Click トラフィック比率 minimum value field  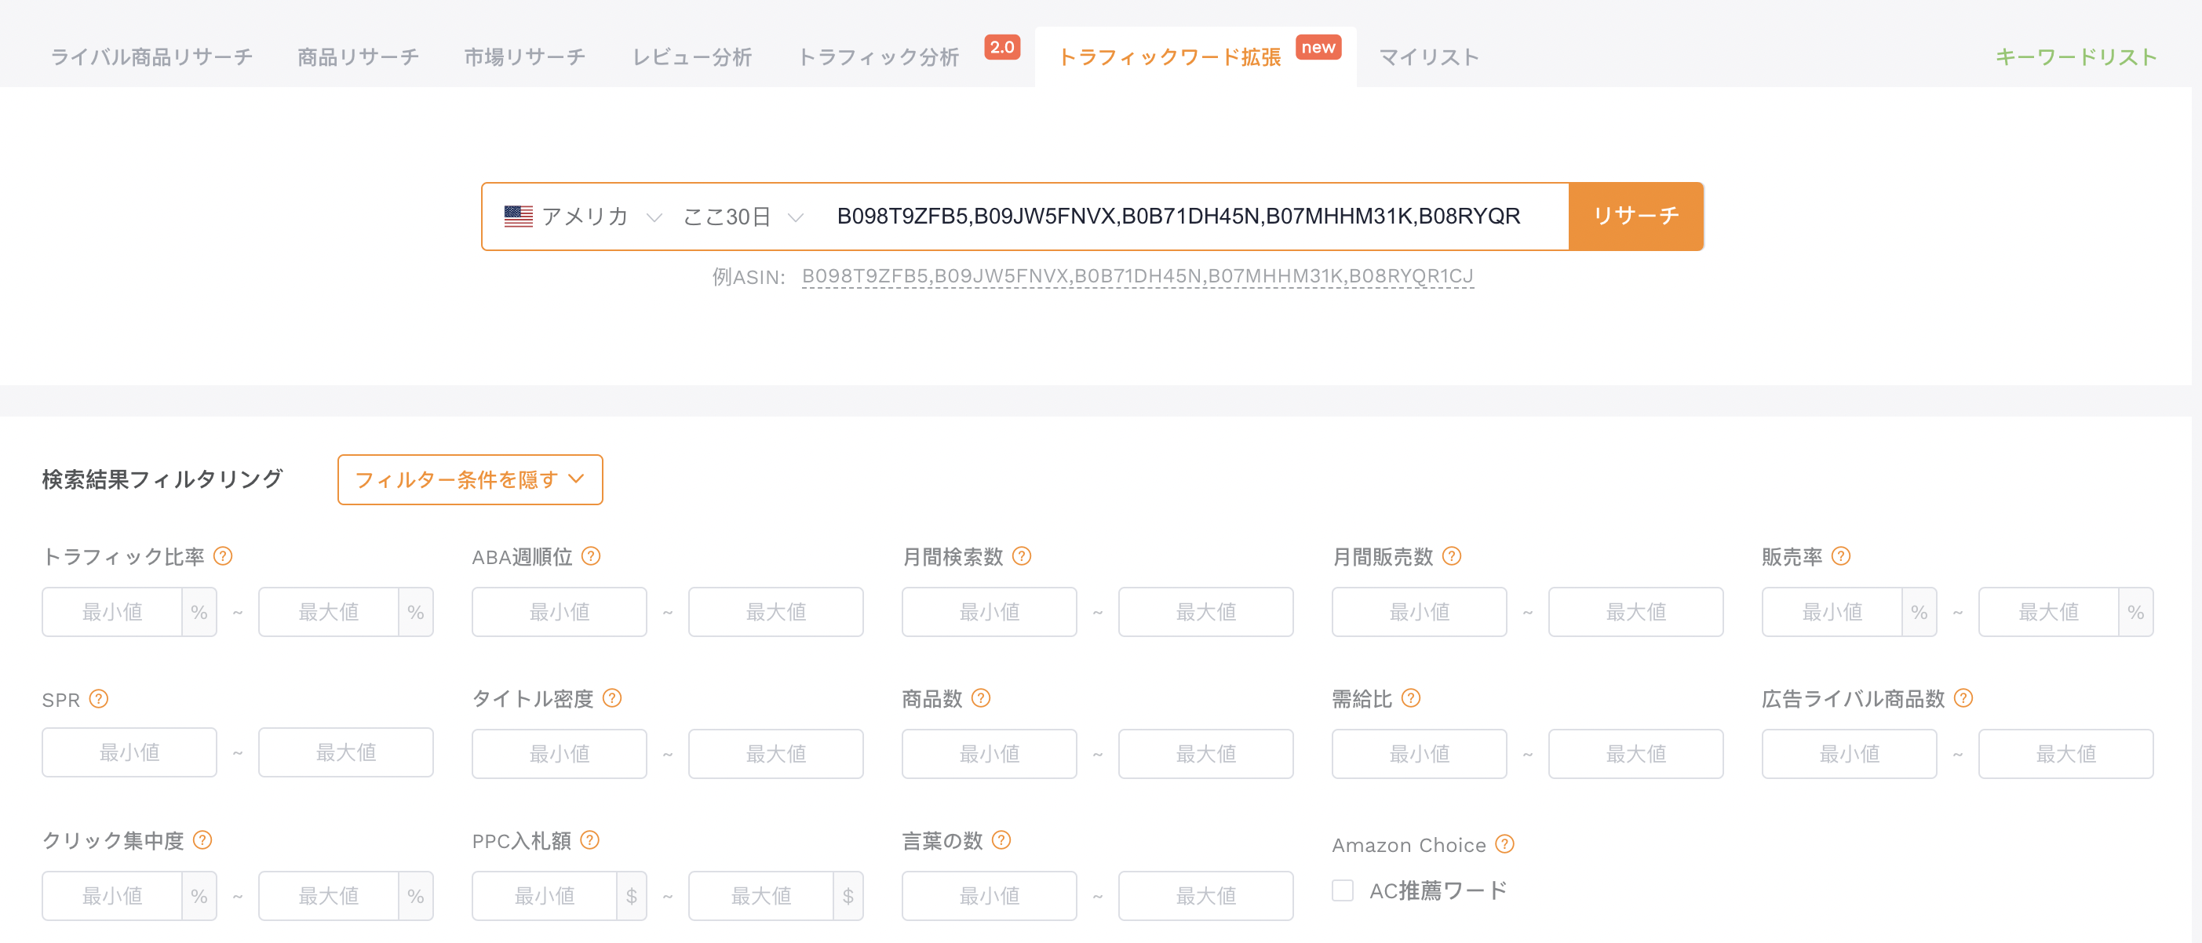coord(112,611)
